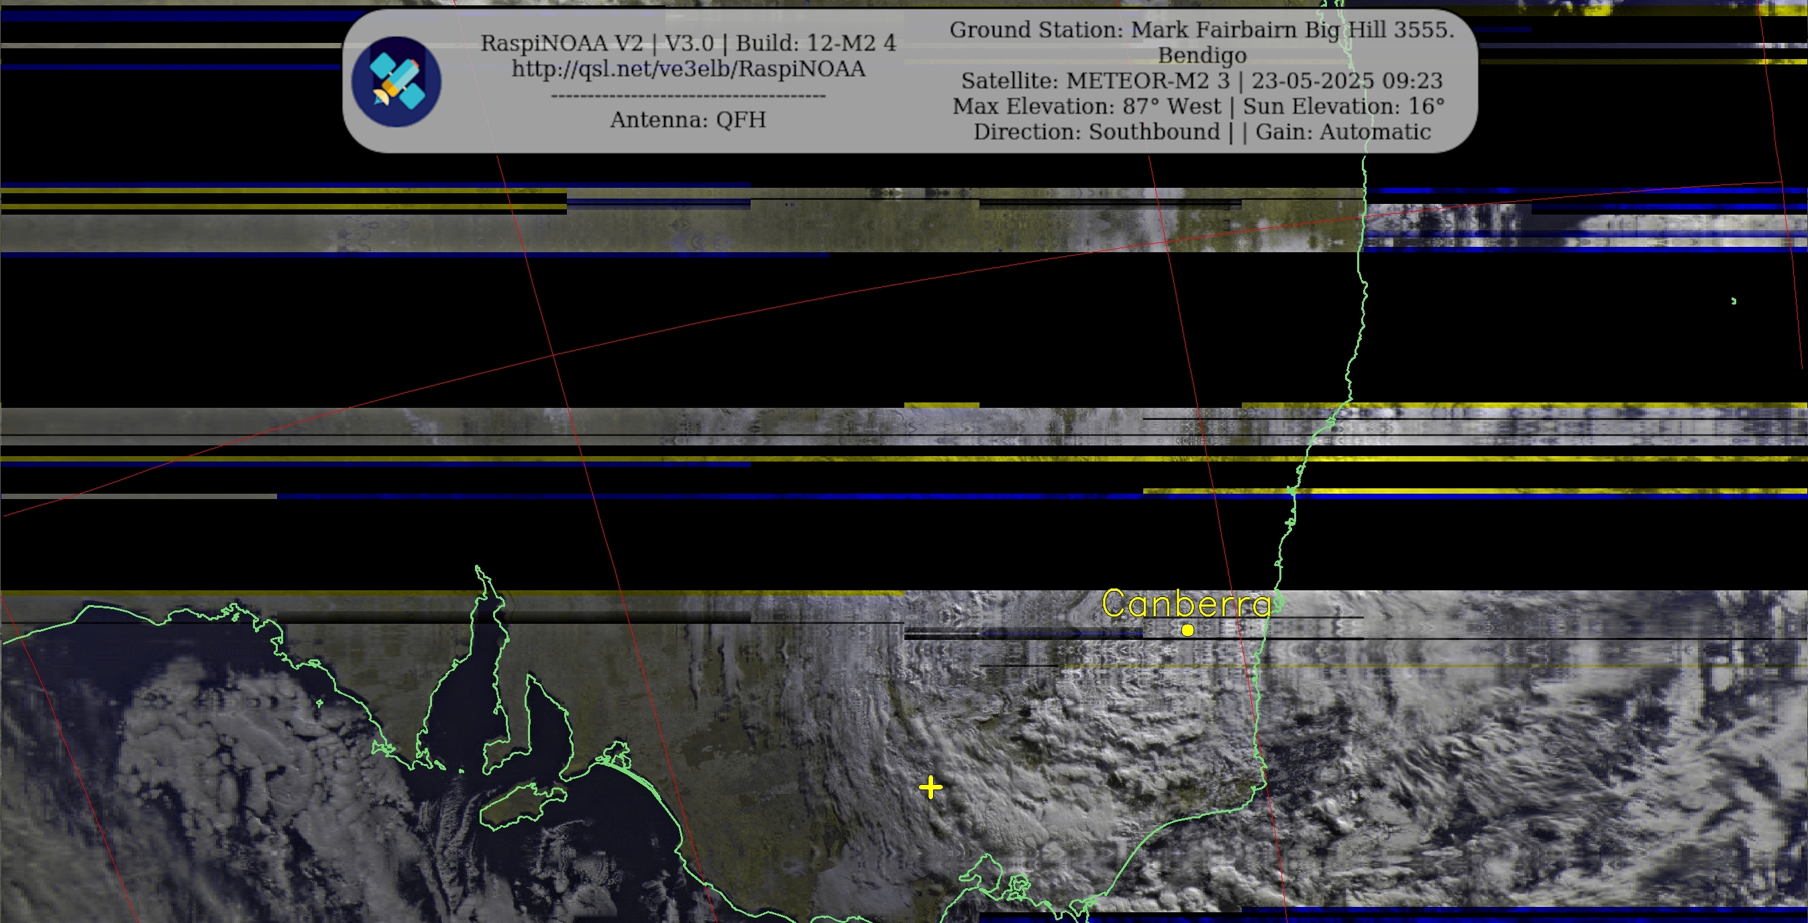Click the RaspiNOAA satellite logo icon
This screenshot has width=1808, height=923.
(x=396, y=81)
